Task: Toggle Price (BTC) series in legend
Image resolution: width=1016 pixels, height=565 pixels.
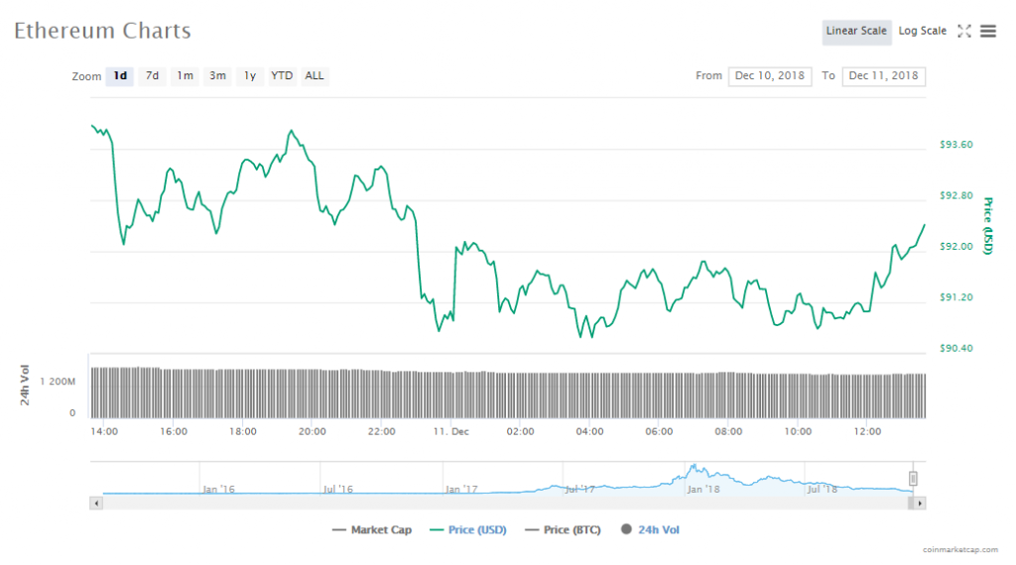Action: pos(563,530)
